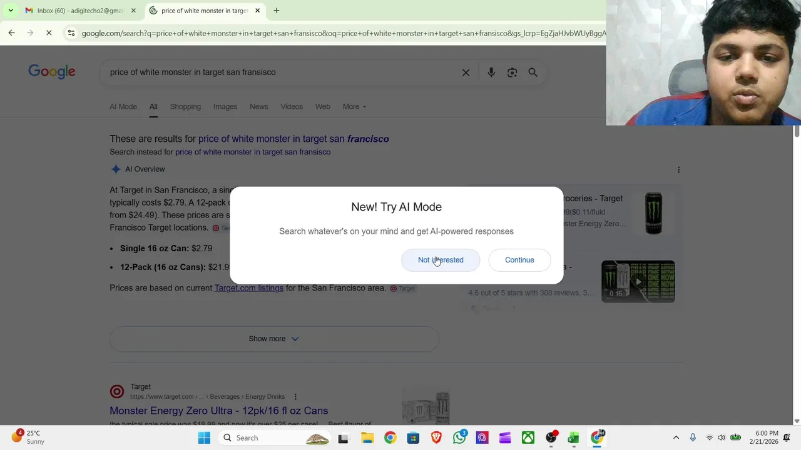Open Excel from the taskbar

pos(574,438)
